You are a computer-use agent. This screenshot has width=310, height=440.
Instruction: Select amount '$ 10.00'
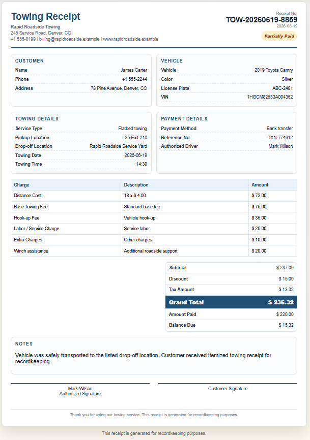(x=259, y=240)
